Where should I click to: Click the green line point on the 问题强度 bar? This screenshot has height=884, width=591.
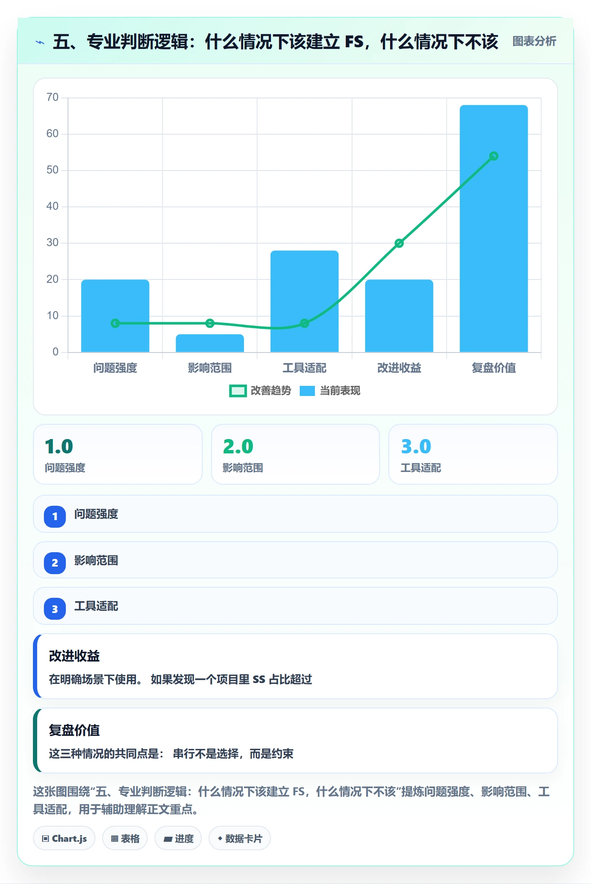point(115,323)
